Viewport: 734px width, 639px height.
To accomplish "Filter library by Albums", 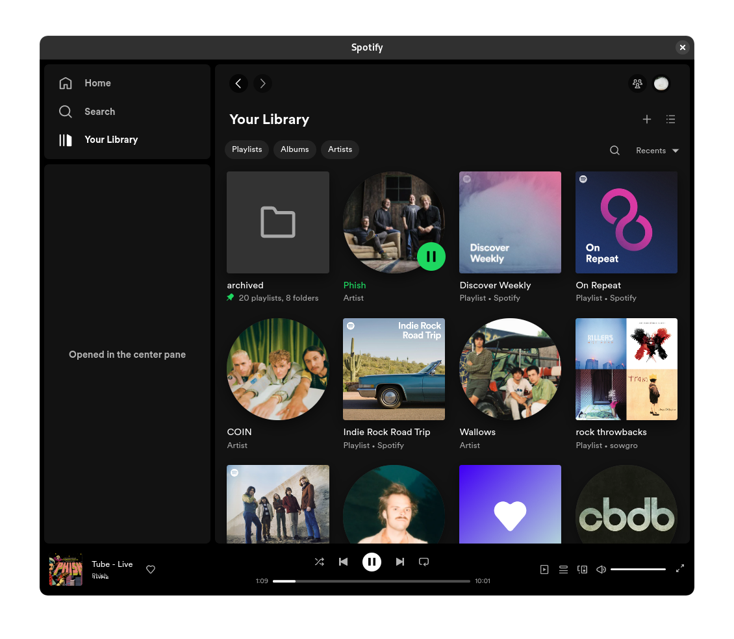I will 294,149.
